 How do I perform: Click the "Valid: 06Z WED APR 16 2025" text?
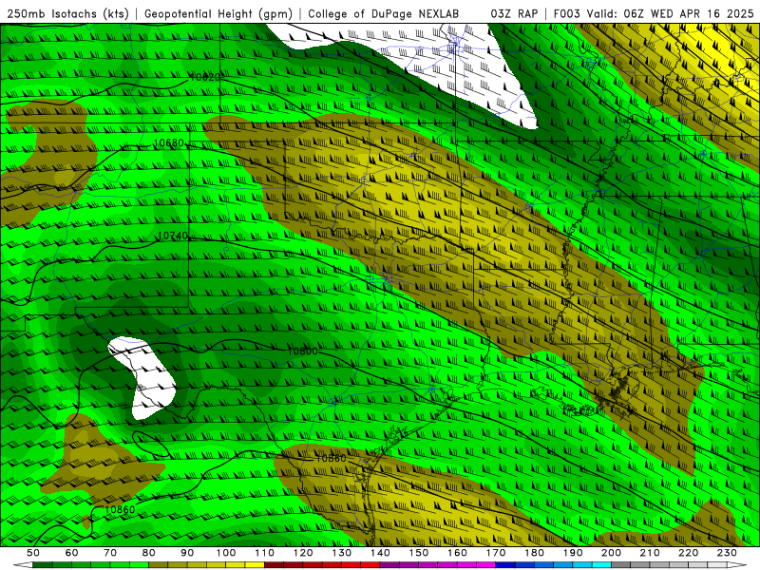(x=671, y=13)
